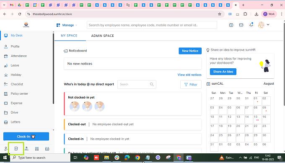Click the Work profile button in Chrome
The height and width of the screenshot is (163, 285).
(x=269, y=14)
